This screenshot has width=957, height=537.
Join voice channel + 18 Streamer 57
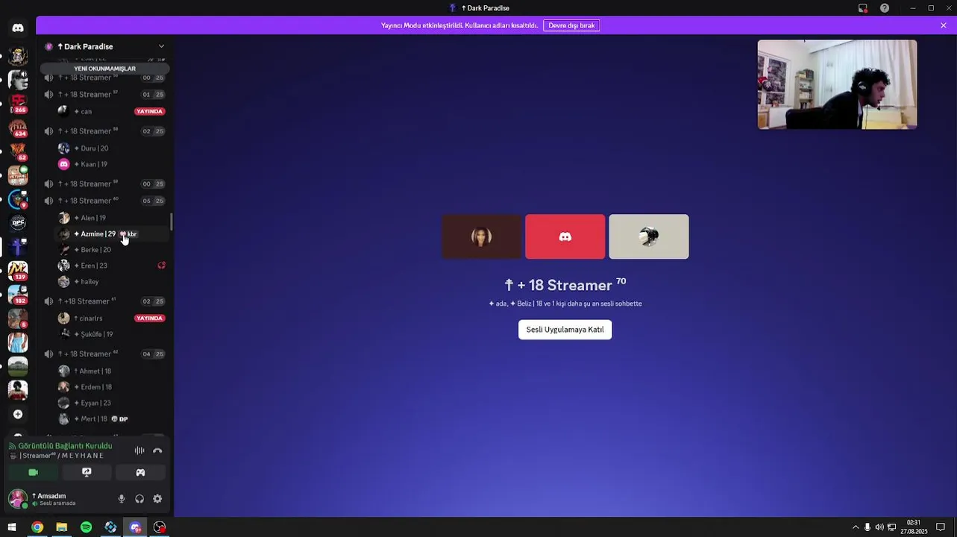104,95
